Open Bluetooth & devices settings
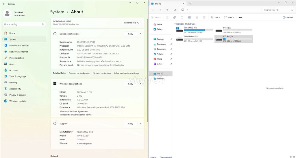The height and width of the screenshot is (158, 296). pyautogui.click(x=24, y=45)
